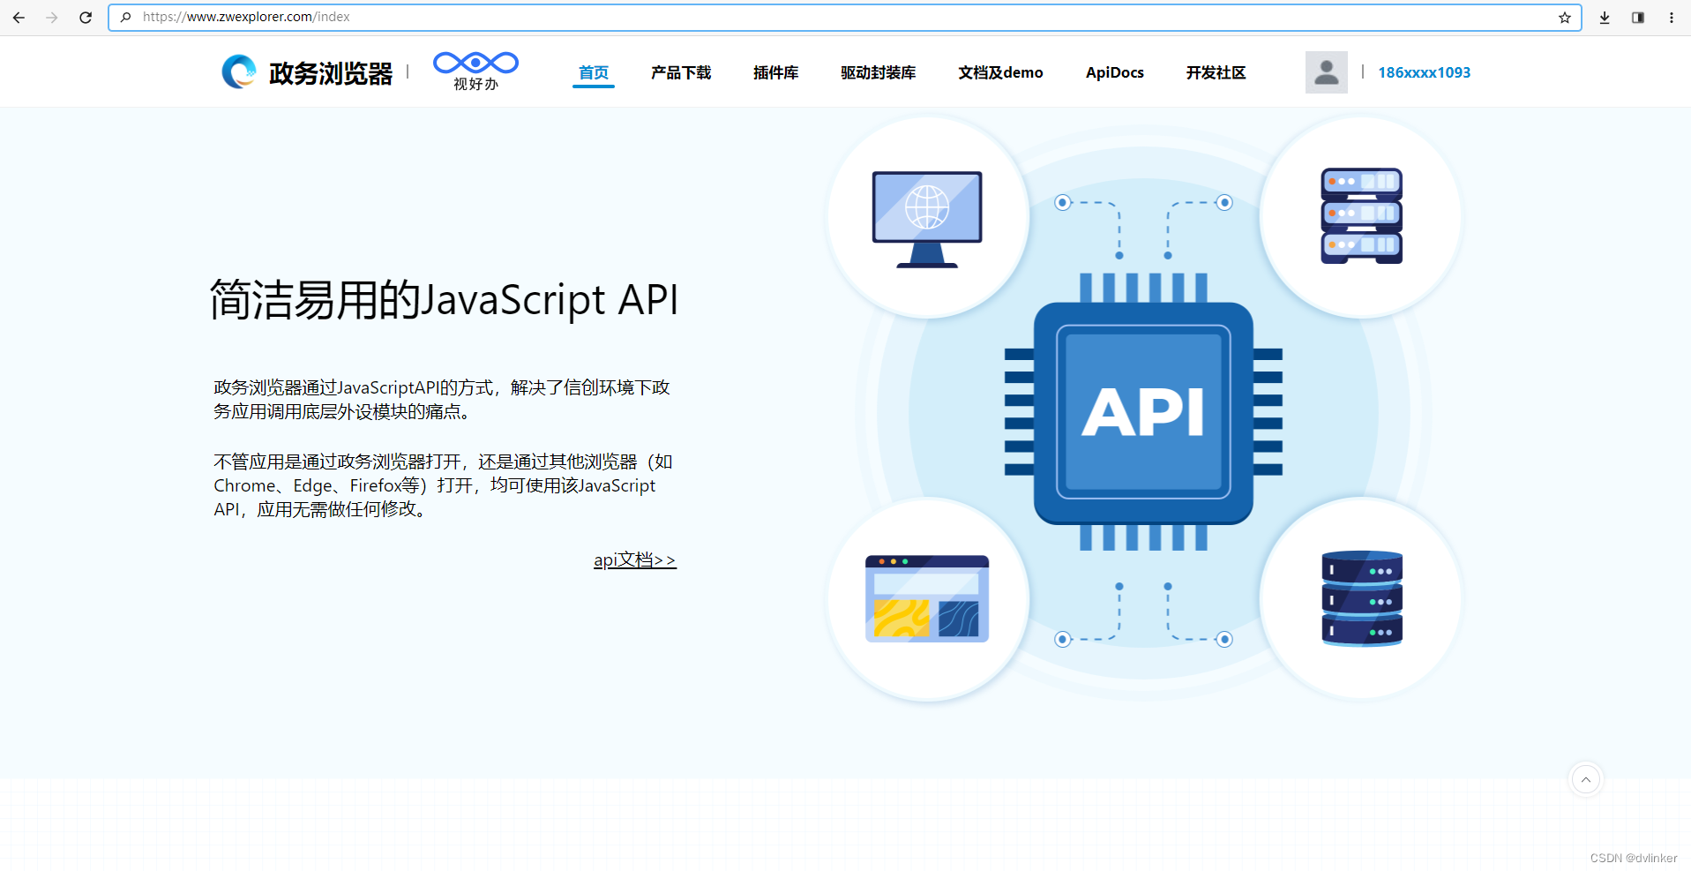This screenshot has height=871, width=1691.
Task: Reload the page with the refresh icon
Action: coord(86,18)
